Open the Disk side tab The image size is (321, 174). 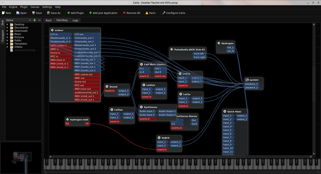pos(3,23)
